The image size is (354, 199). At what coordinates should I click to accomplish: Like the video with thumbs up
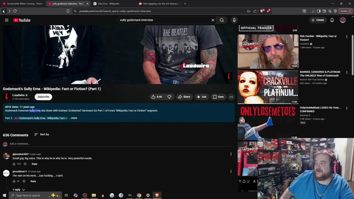157,97
